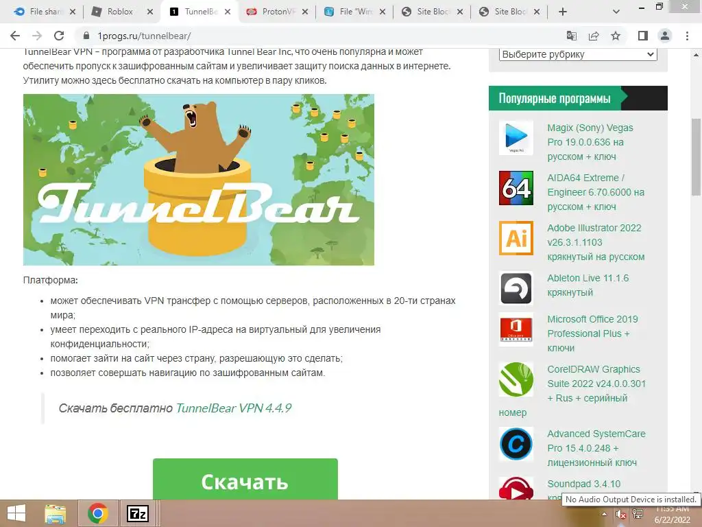Click the AIDA64 icon
The image size is (702, 527).
[x=516, y=188]
